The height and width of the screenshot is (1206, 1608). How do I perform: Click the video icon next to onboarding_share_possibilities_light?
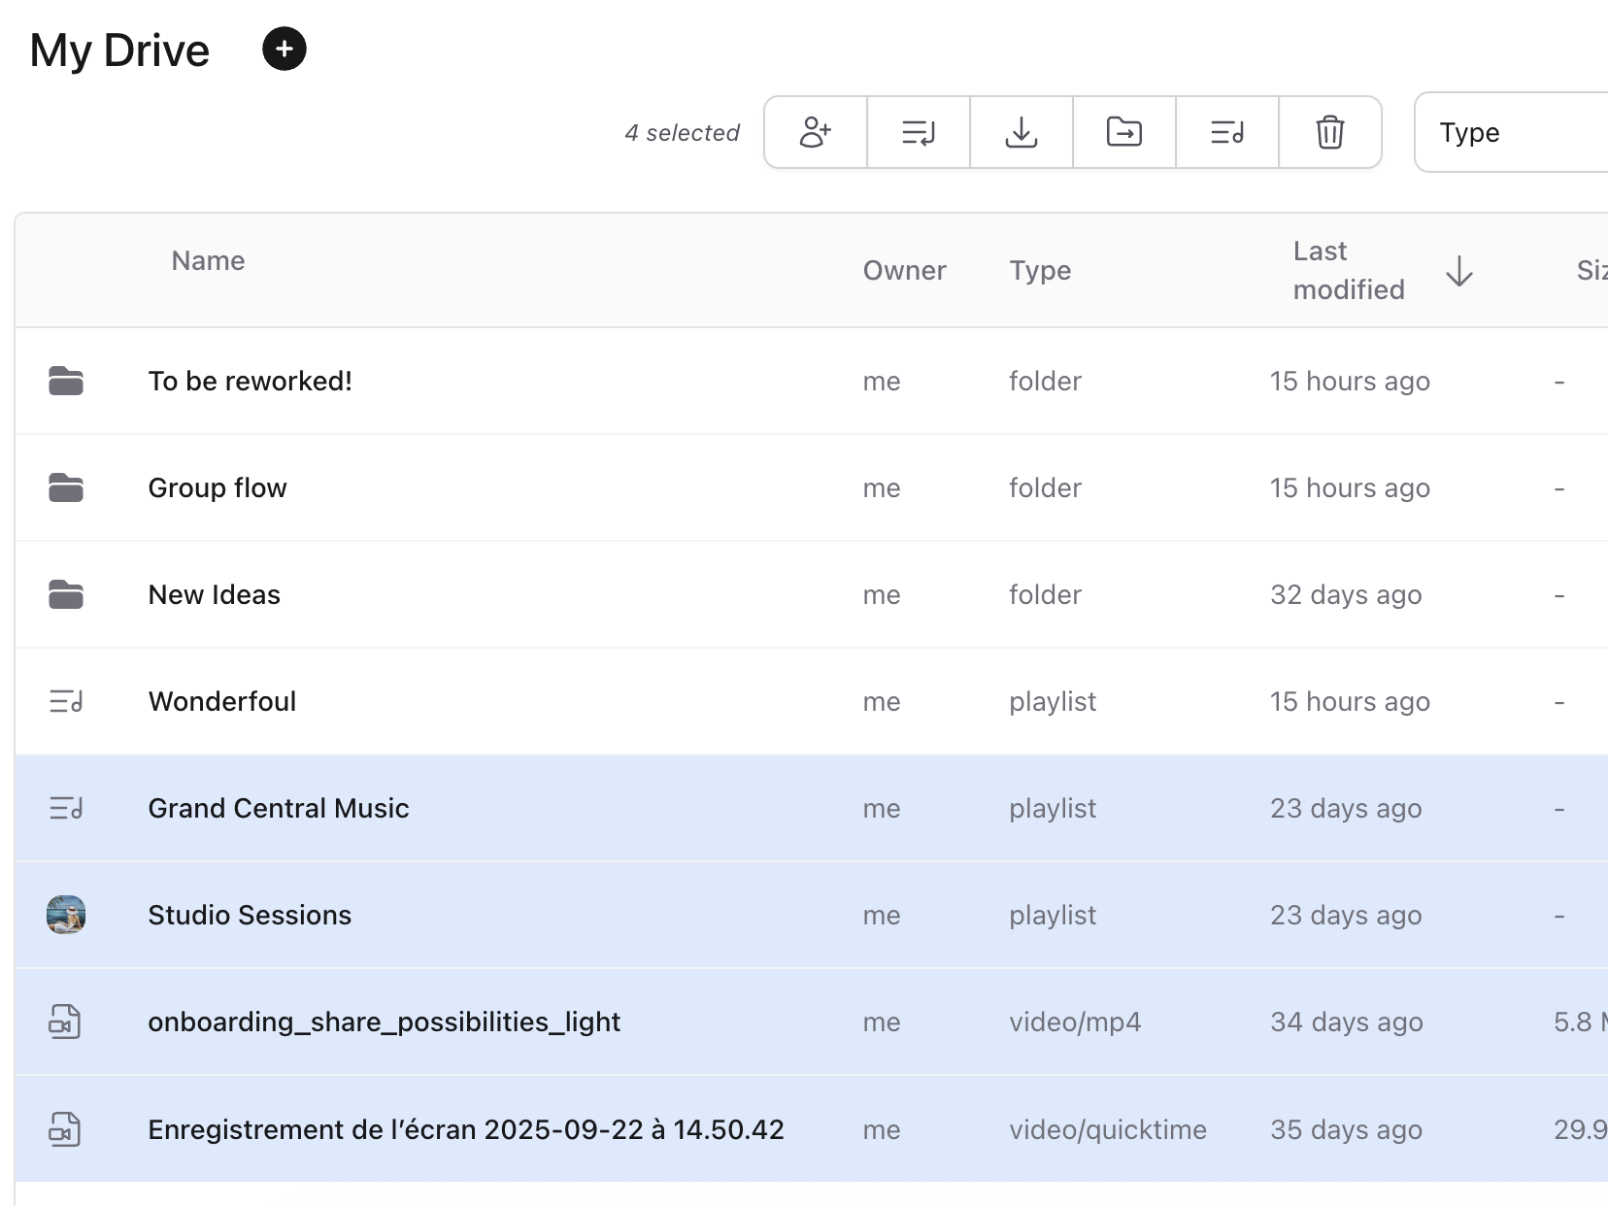(65, 1022)
